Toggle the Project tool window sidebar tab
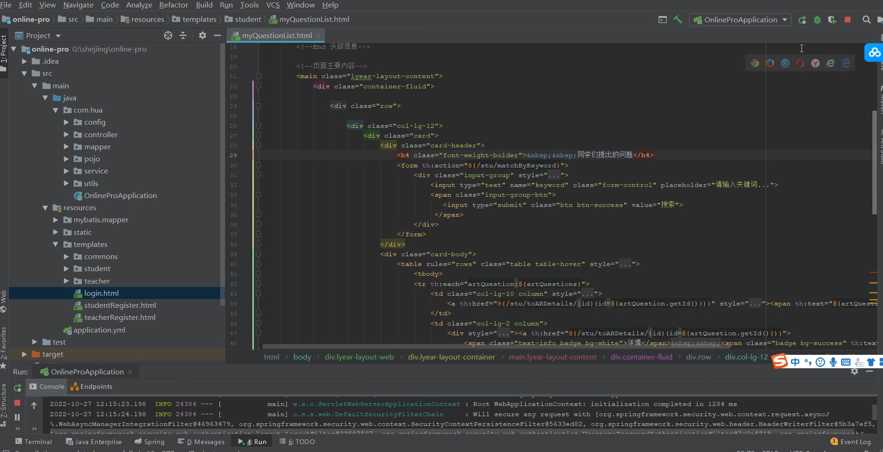 (x=4, y=49)
